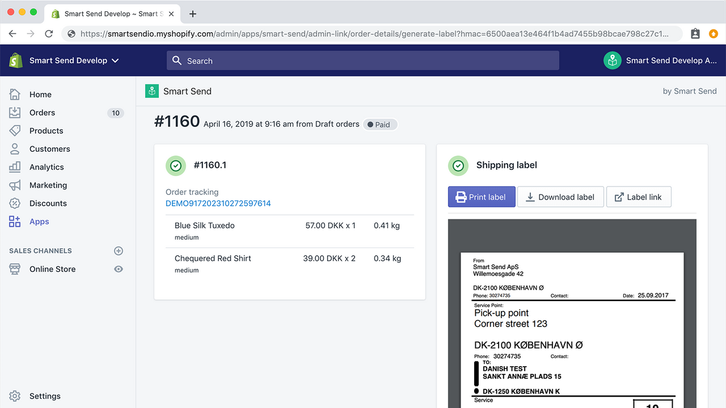Viewport: 726px width, 408px height.
Task: Select the Smart Send Develop browser tab
Action: point(112,14)
